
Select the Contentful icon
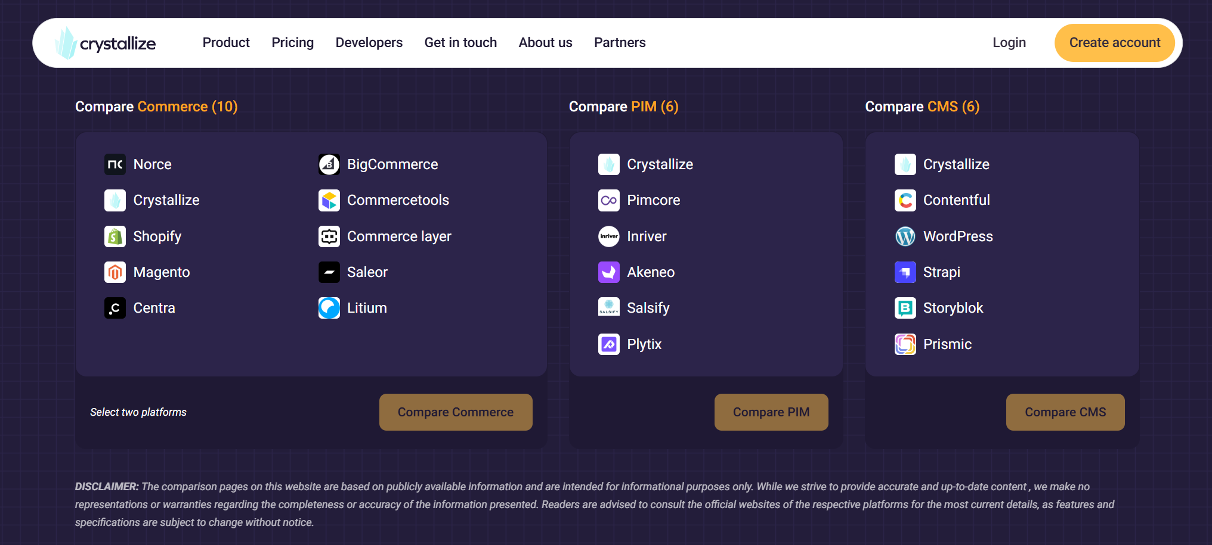(905, 200)
